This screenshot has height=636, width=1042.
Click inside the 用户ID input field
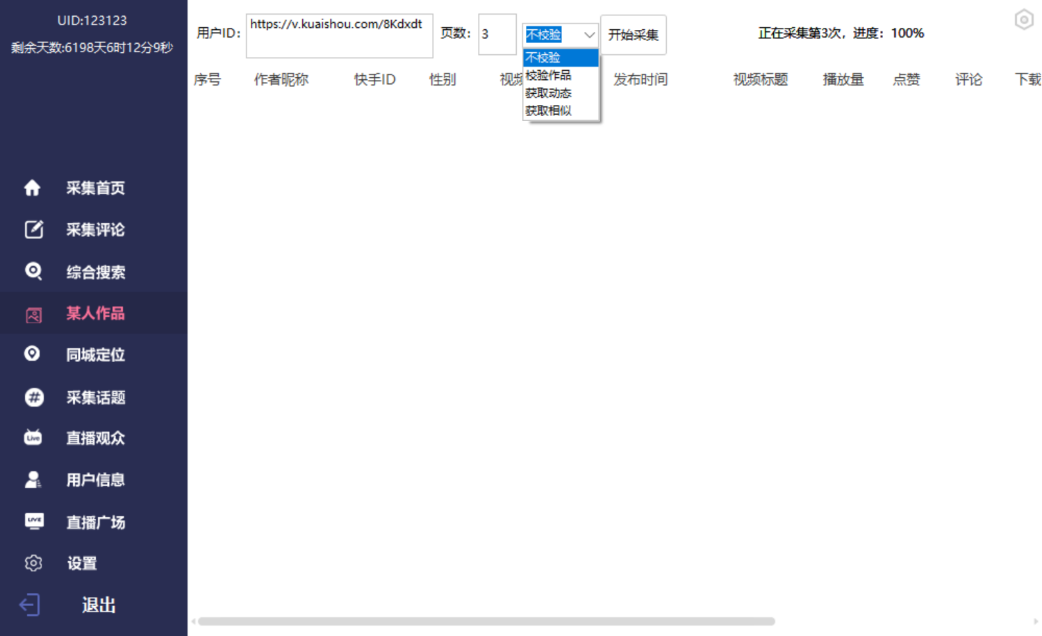[x=339, y=35]
